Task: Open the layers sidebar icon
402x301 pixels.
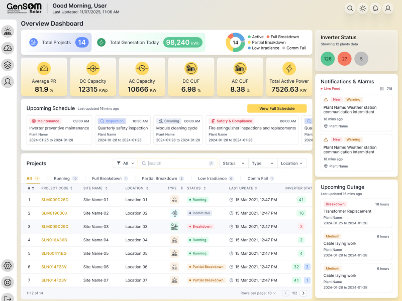Action: coord(8,65)
